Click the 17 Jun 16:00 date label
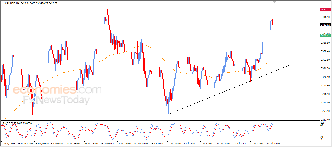Image resolution: width=332 pixels, height=147 pixels. tap(124, 143)
